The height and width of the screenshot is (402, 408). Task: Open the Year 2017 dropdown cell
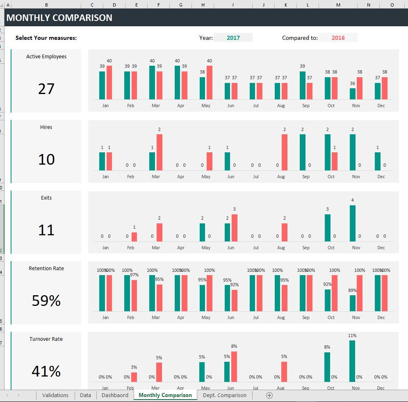click(233, 38)
